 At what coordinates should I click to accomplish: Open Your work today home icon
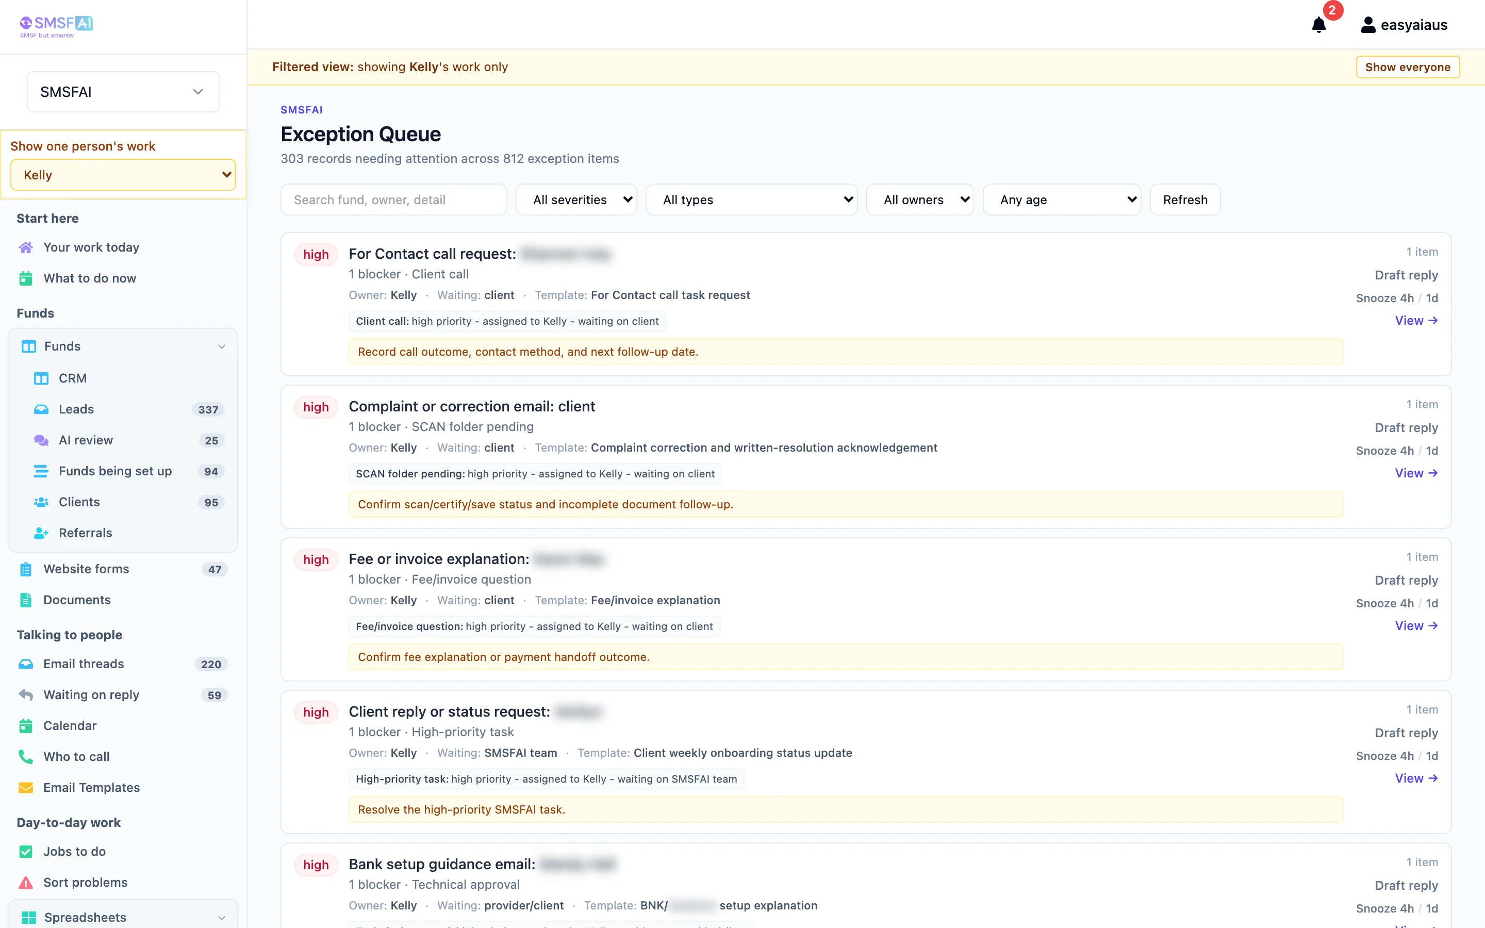coord(26,247)
